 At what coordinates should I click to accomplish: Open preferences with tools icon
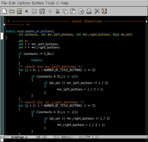click(x=97, y=11)
